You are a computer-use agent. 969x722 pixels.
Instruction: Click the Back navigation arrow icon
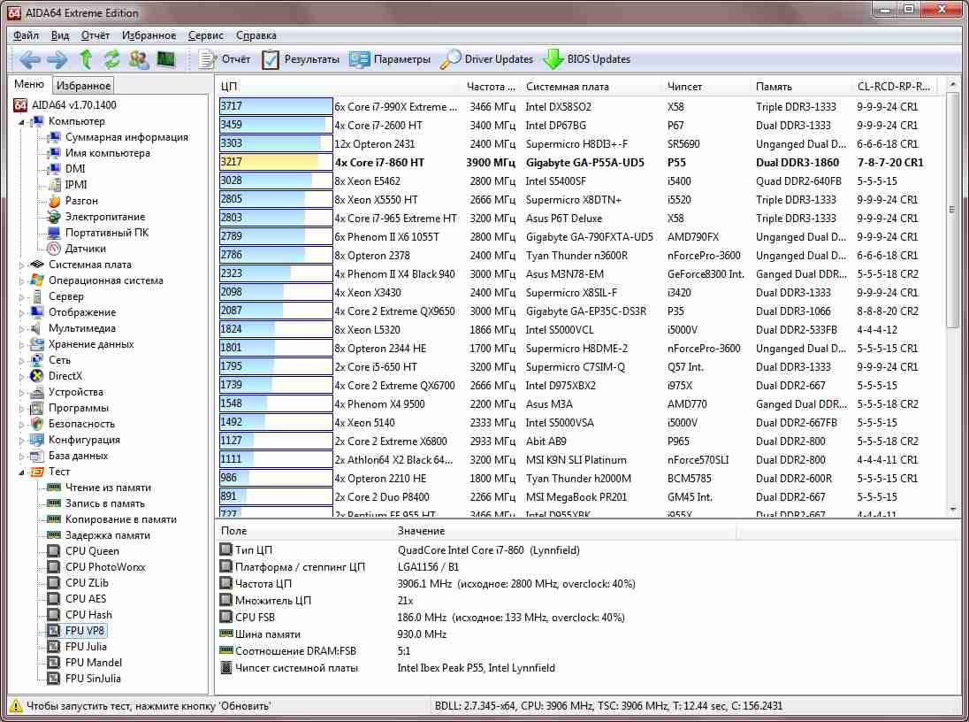tap(30, 59)
